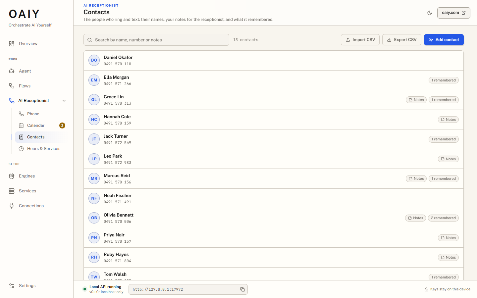Open the Phone sub-page

tap(41, 114)
